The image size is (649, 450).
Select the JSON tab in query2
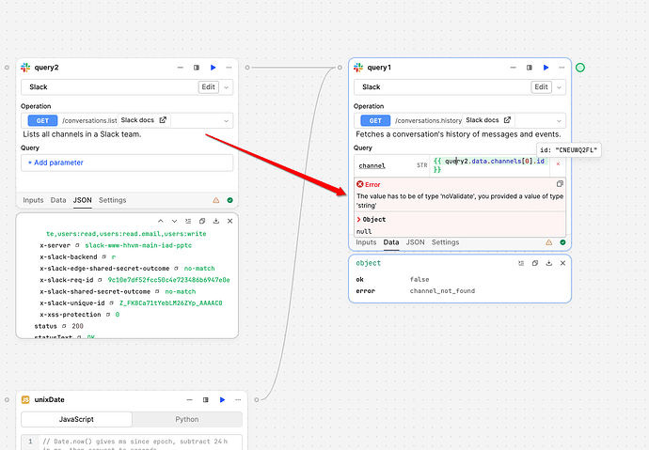[83, 200]
